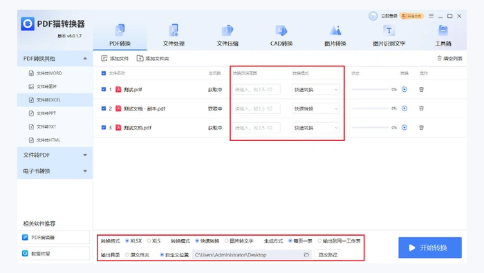Click the file name in row 3
Image resolution: width=484 pixels, height=273 pixels.
pyautogui.click(x=138, y=128)
